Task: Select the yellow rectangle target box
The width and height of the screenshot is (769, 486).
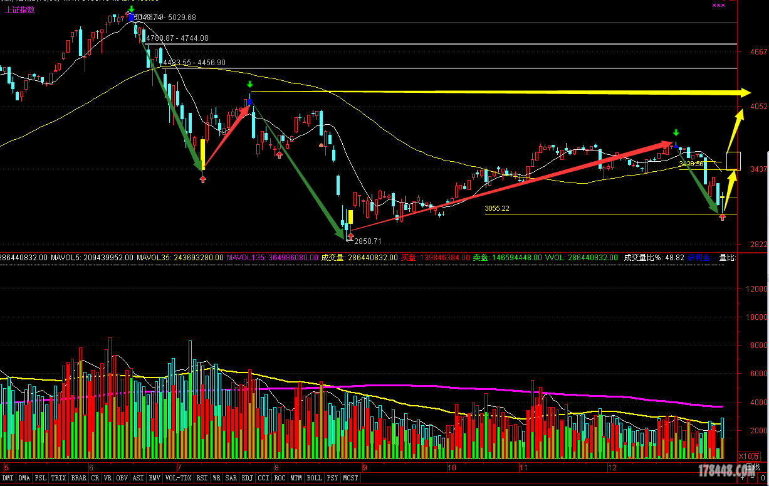Action: [733, 161]
